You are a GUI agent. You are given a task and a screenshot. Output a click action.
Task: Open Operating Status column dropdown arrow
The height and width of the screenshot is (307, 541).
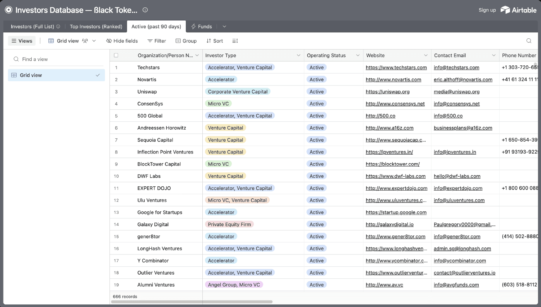click(x=358, y=56)
